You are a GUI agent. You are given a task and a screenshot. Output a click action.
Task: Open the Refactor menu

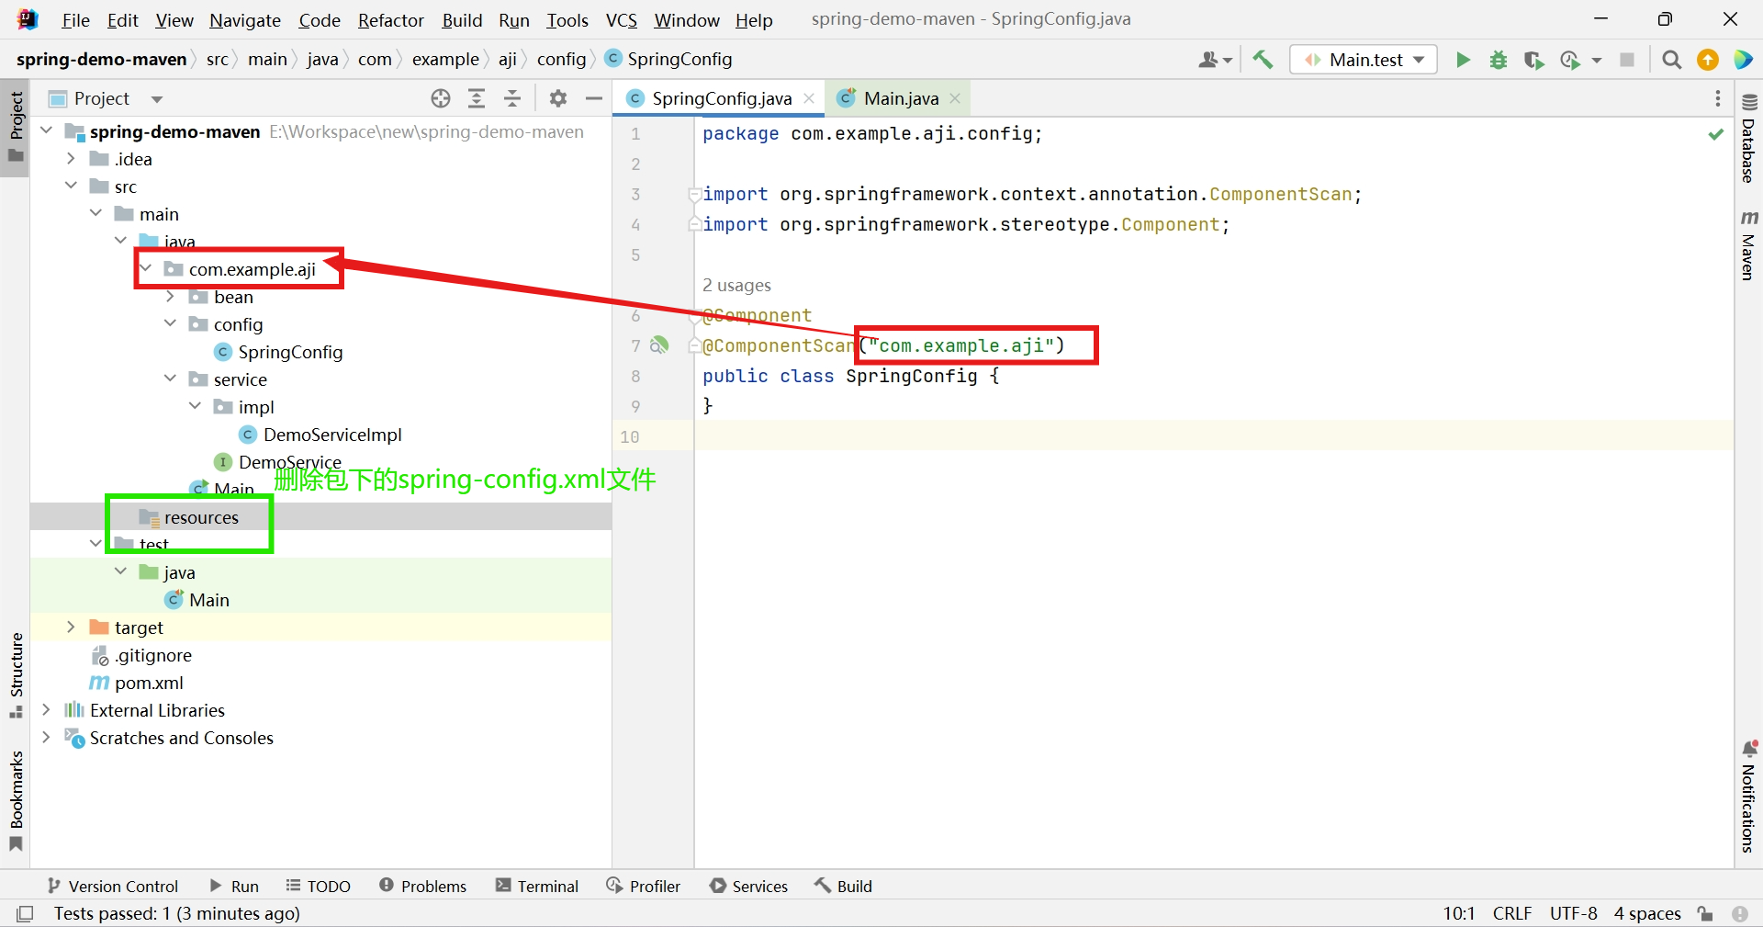391,20
